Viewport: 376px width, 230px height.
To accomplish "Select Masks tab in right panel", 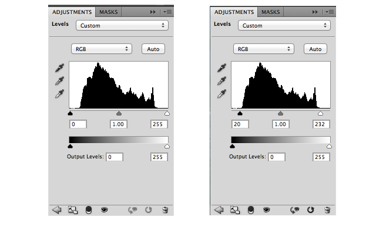I will click(270, 12).
